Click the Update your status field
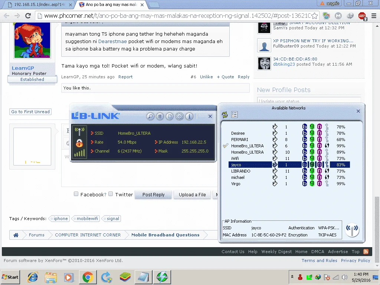This screenshot has width=380, height=285. (309, 101)
